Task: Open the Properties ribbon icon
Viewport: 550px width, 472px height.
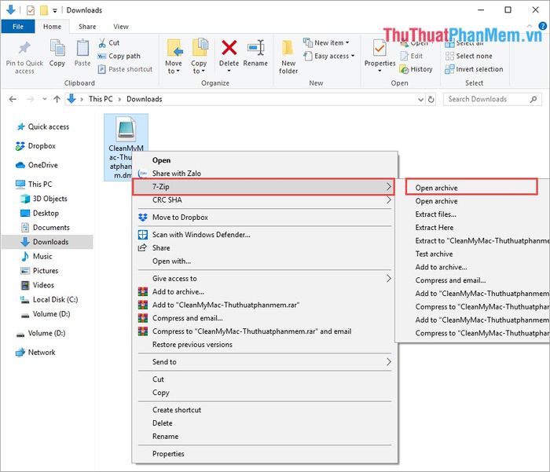Action: pos(379,49)
